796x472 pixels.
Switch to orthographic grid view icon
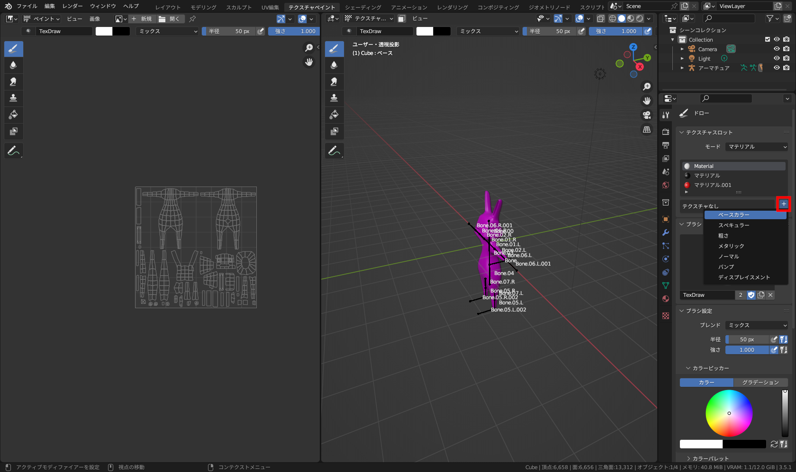coord(647,129)
